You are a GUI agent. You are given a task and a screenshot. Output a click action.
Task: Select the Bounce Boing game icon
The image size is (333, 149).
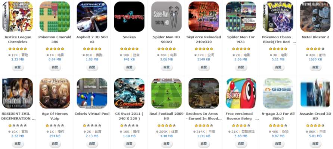coord(241,93)
